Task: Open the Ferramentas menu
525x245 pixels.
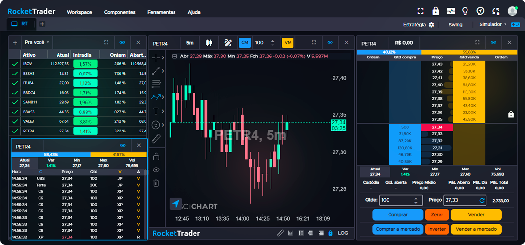Action: [x=161, y=12]
